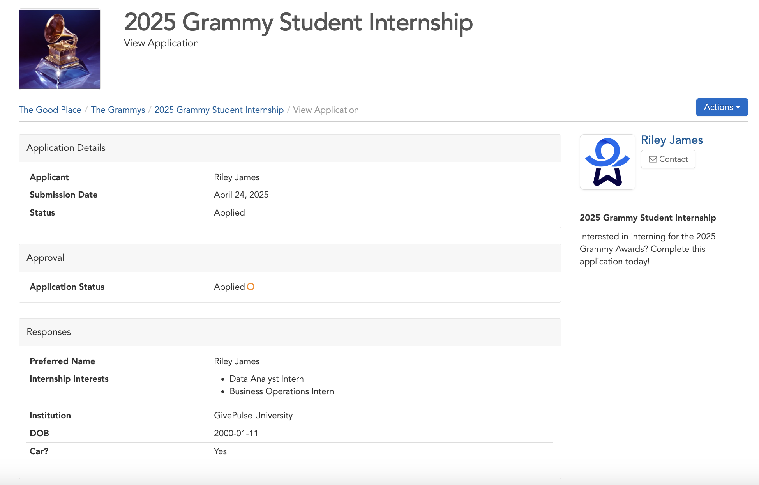Click Riley James avatar ribbon icon
Screen dimensions: 759x485
click(607, 162)
